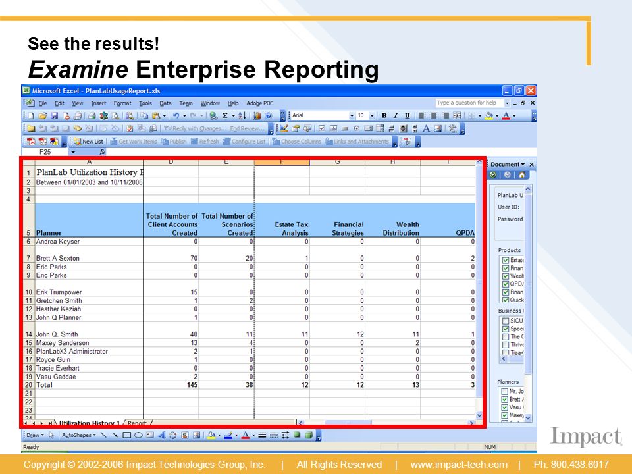
Task: Click the Insert WordArt icon
Action: click(162, 435)
